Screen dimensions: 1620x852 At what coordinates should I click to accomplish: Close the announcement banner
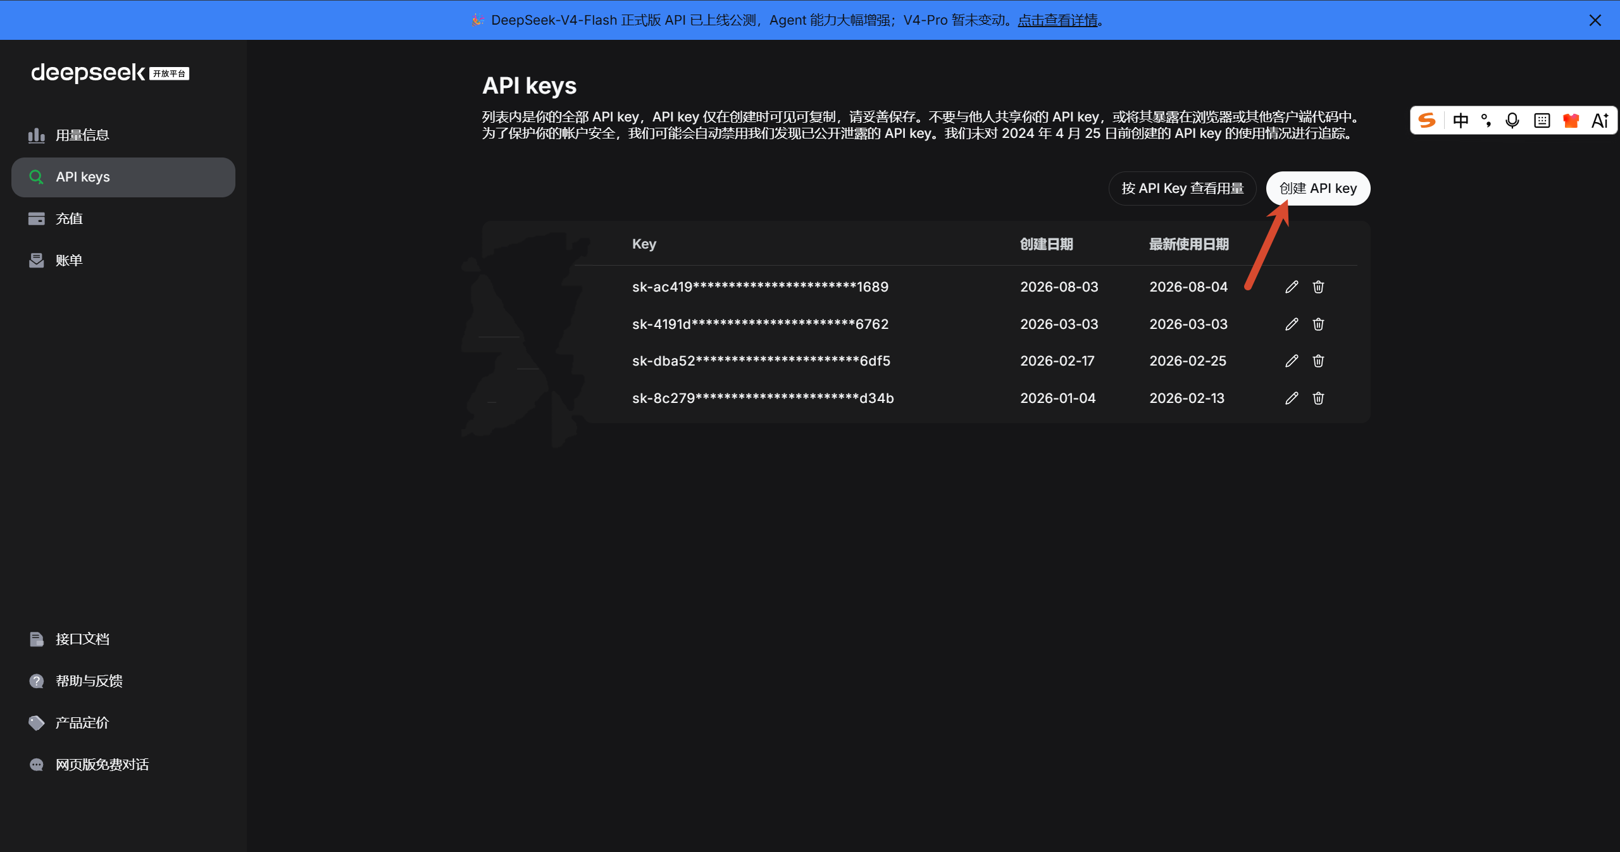(x=1595, y=20)
